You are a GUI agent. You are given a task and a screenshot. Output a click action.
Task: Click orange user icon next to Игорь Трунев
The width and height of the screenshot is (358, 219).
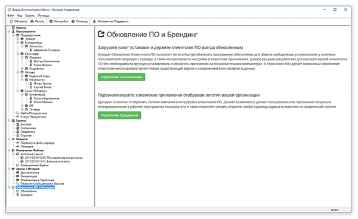31,84
